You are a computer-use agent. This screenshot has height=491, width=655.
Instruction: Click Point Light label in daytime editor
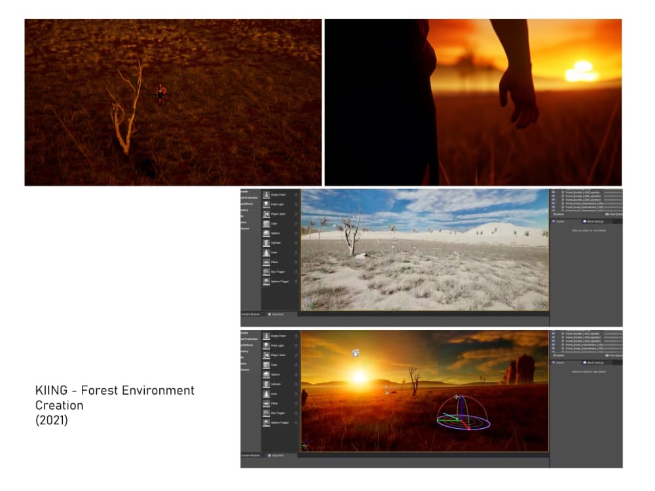277,204
